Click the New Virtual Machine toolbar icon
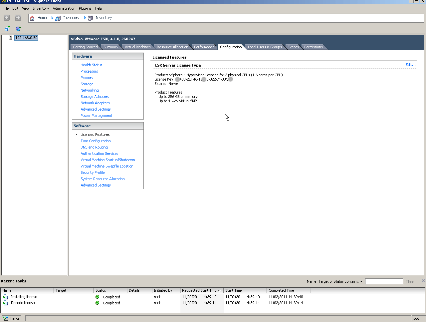Screen dimensions: 426x322 (7, 29)
